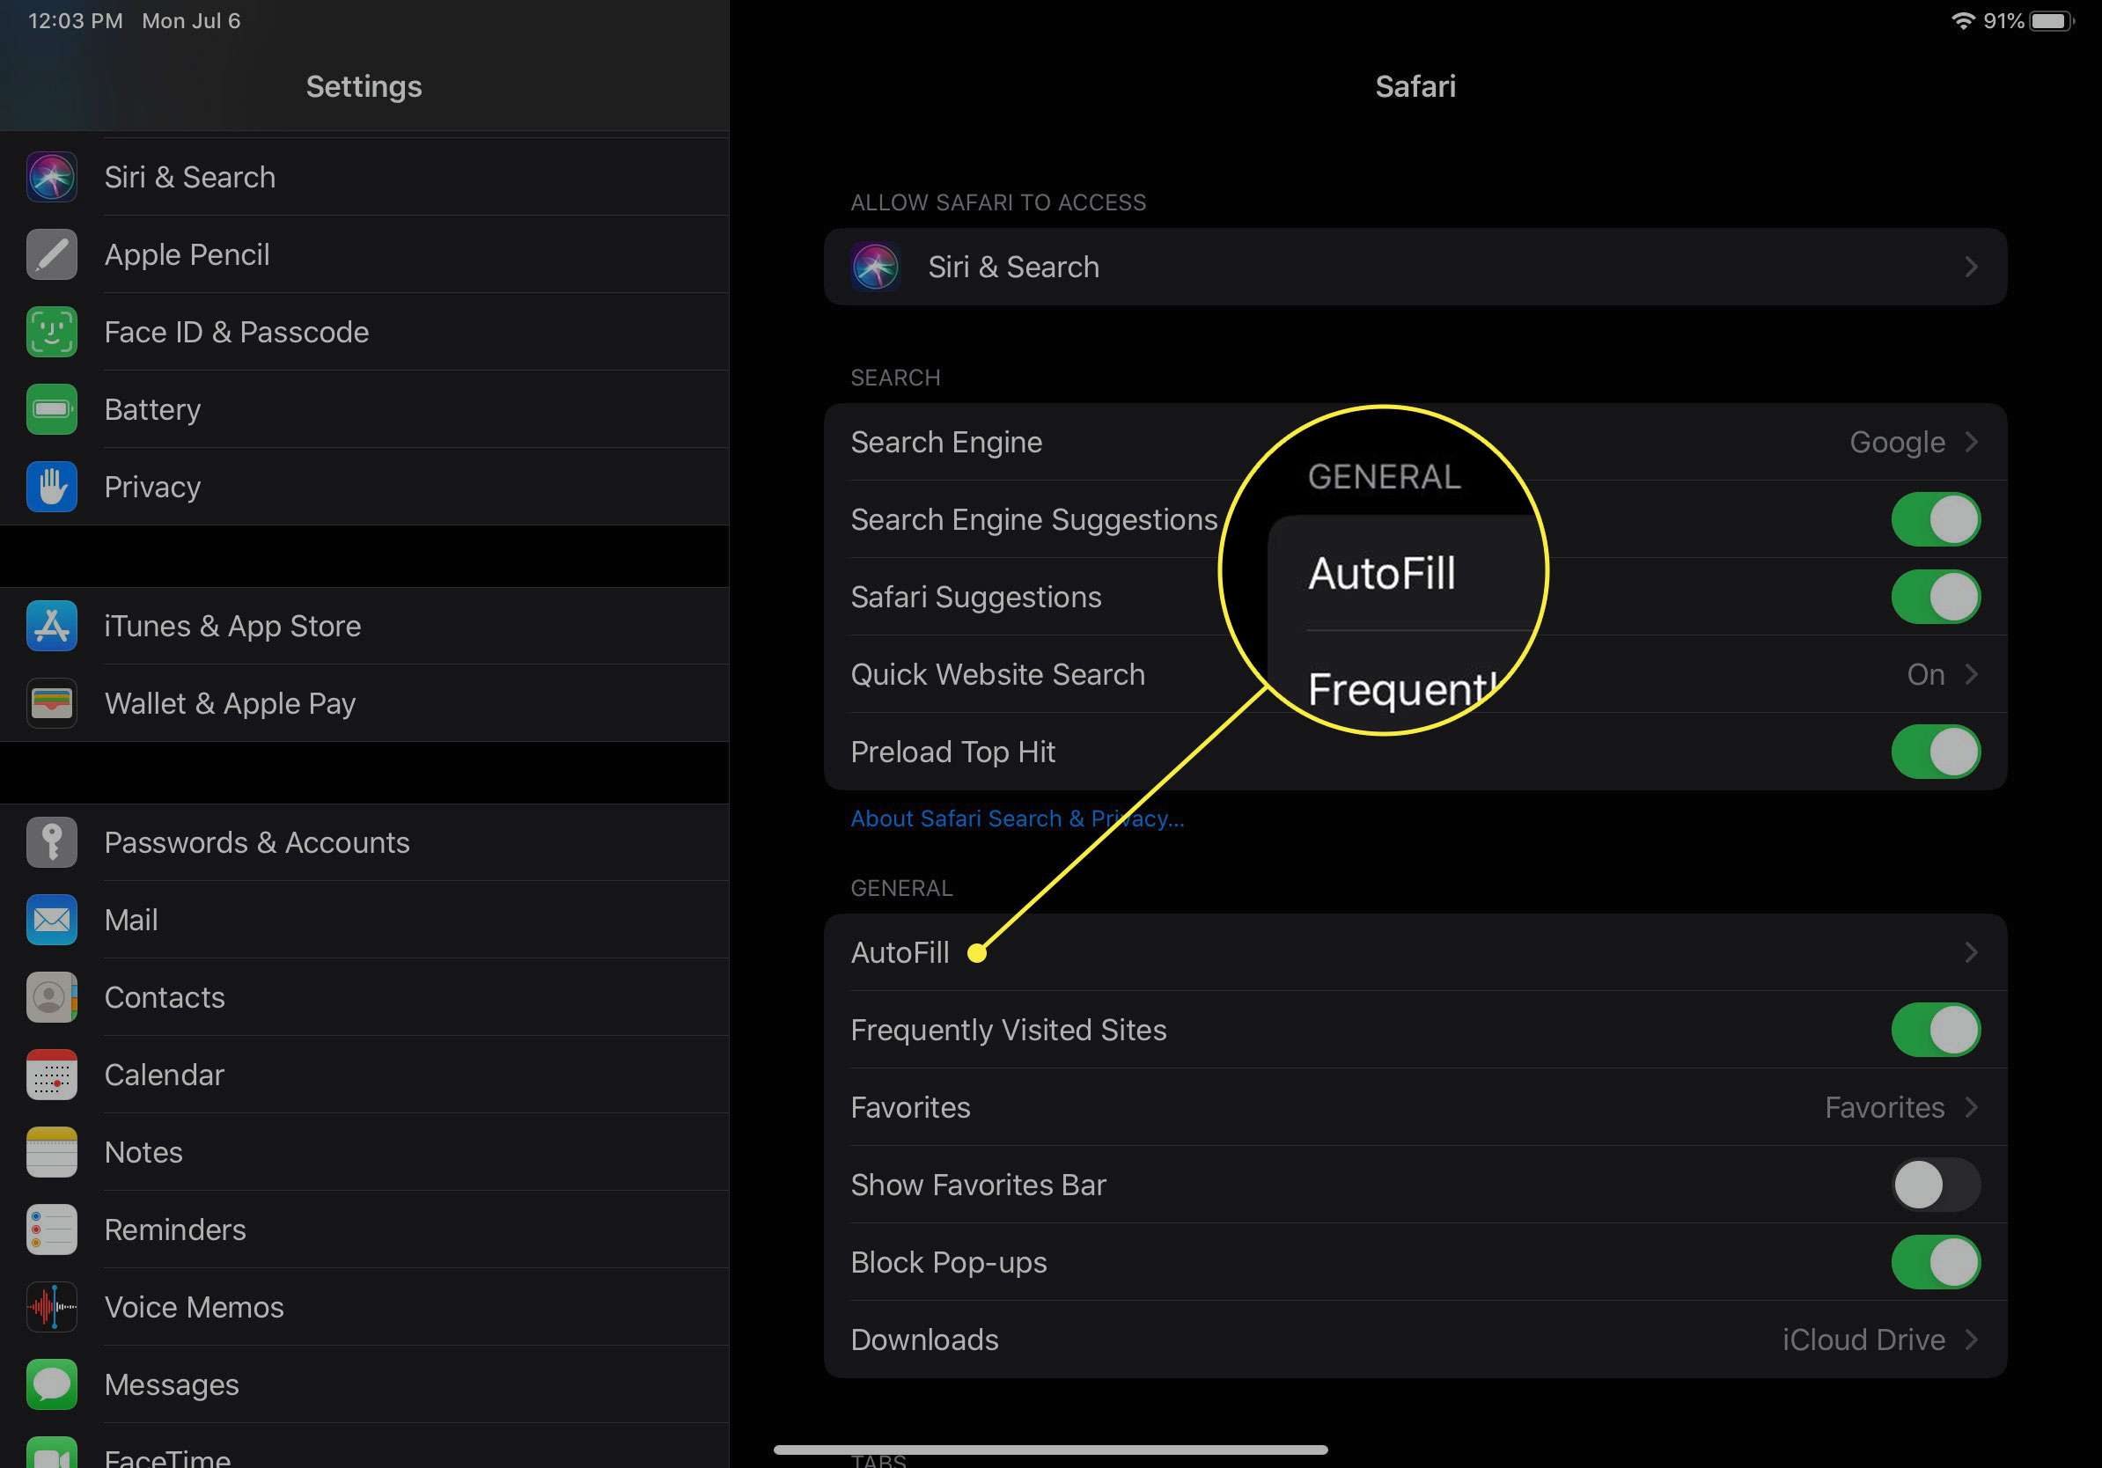Select Siri & Search in settings list
Screen dimensions: 2102x1468
[364, 177]
